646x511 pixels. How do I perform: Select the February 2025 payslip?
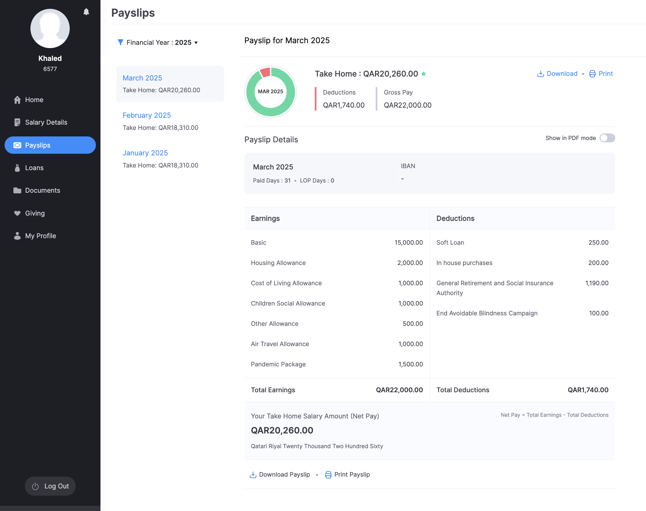(147, 115)
